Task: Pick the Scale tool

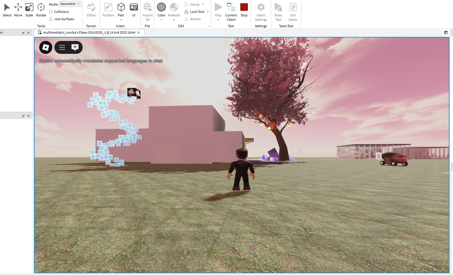Action: tap(29, 10)
